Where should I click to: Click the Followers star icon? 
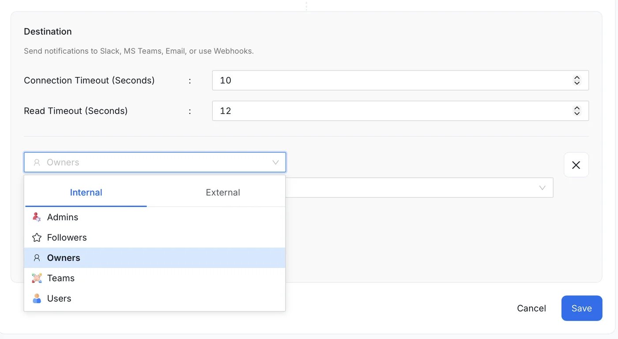tap(37, 237)
